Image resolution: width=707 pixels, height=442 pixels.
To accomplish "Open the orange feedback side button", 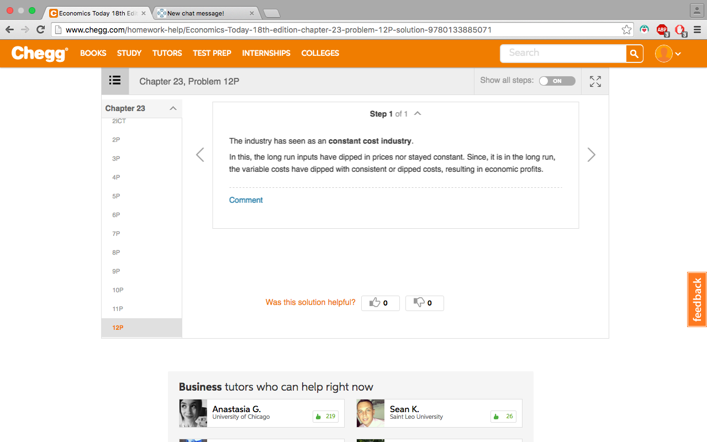I will [x=697, y=299].
